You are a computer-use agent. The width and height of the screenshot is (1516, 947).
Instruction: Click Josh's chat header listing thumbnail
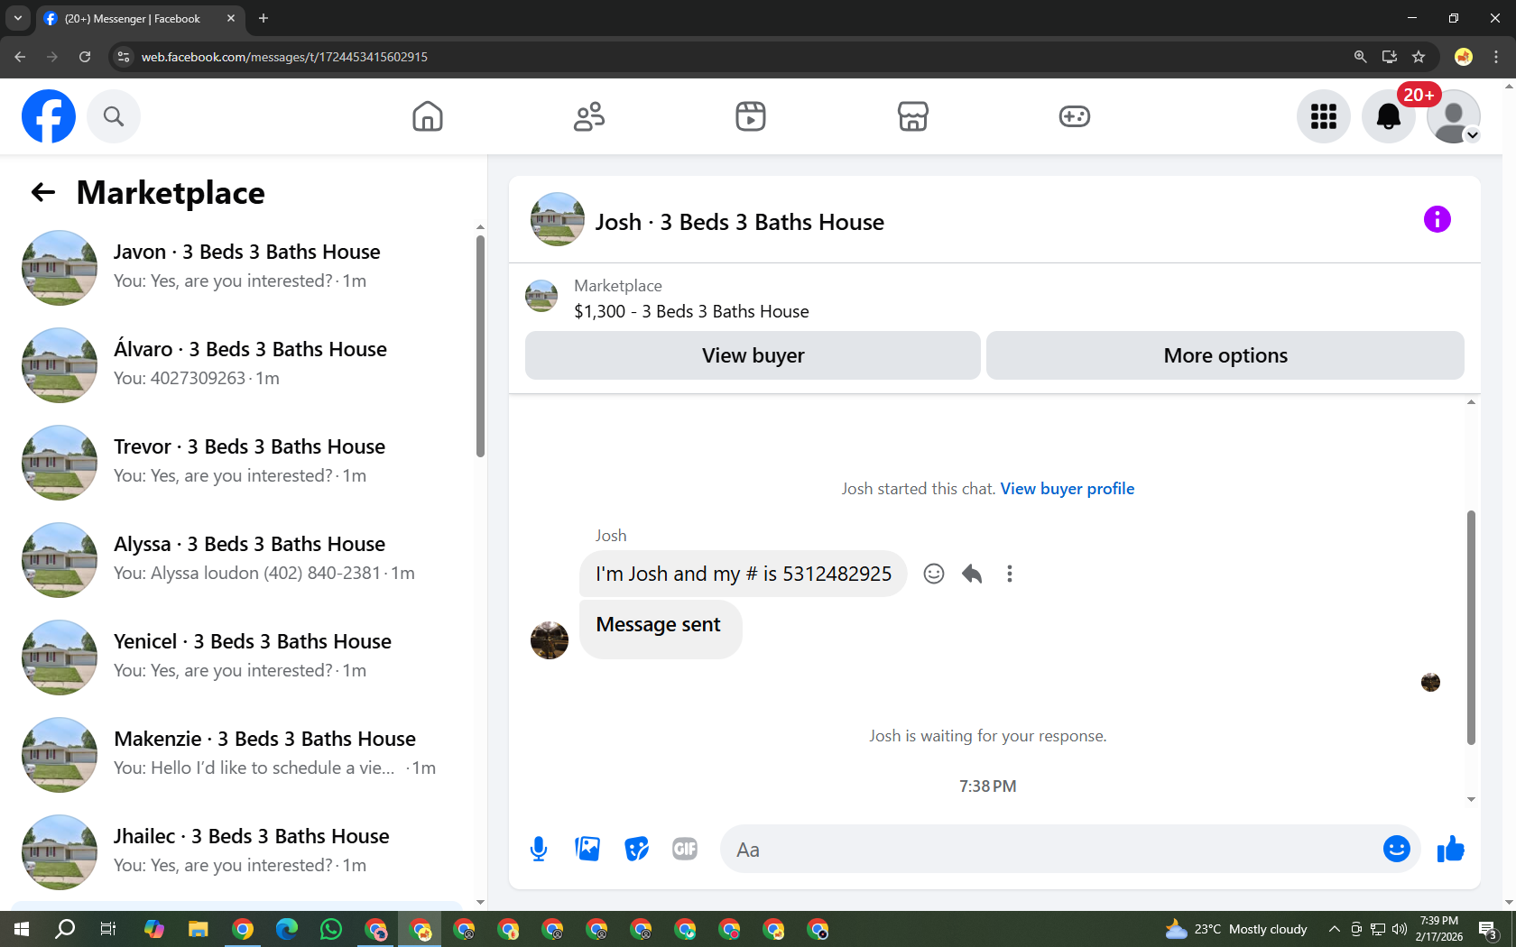(558, 219)
